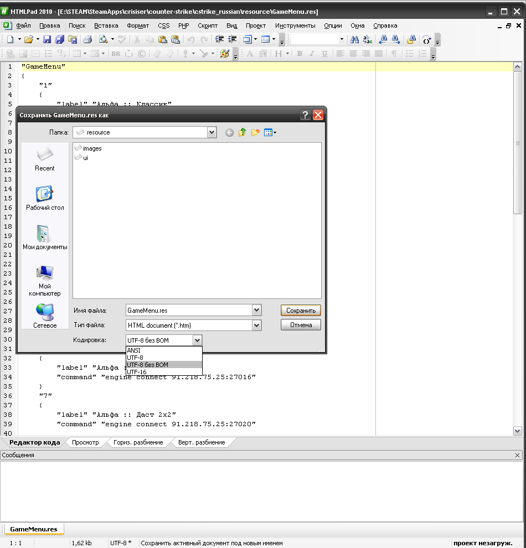Click the Print toolbar icon
The height and width of the screenshot is (548, 526).
[x=87, y=39]
